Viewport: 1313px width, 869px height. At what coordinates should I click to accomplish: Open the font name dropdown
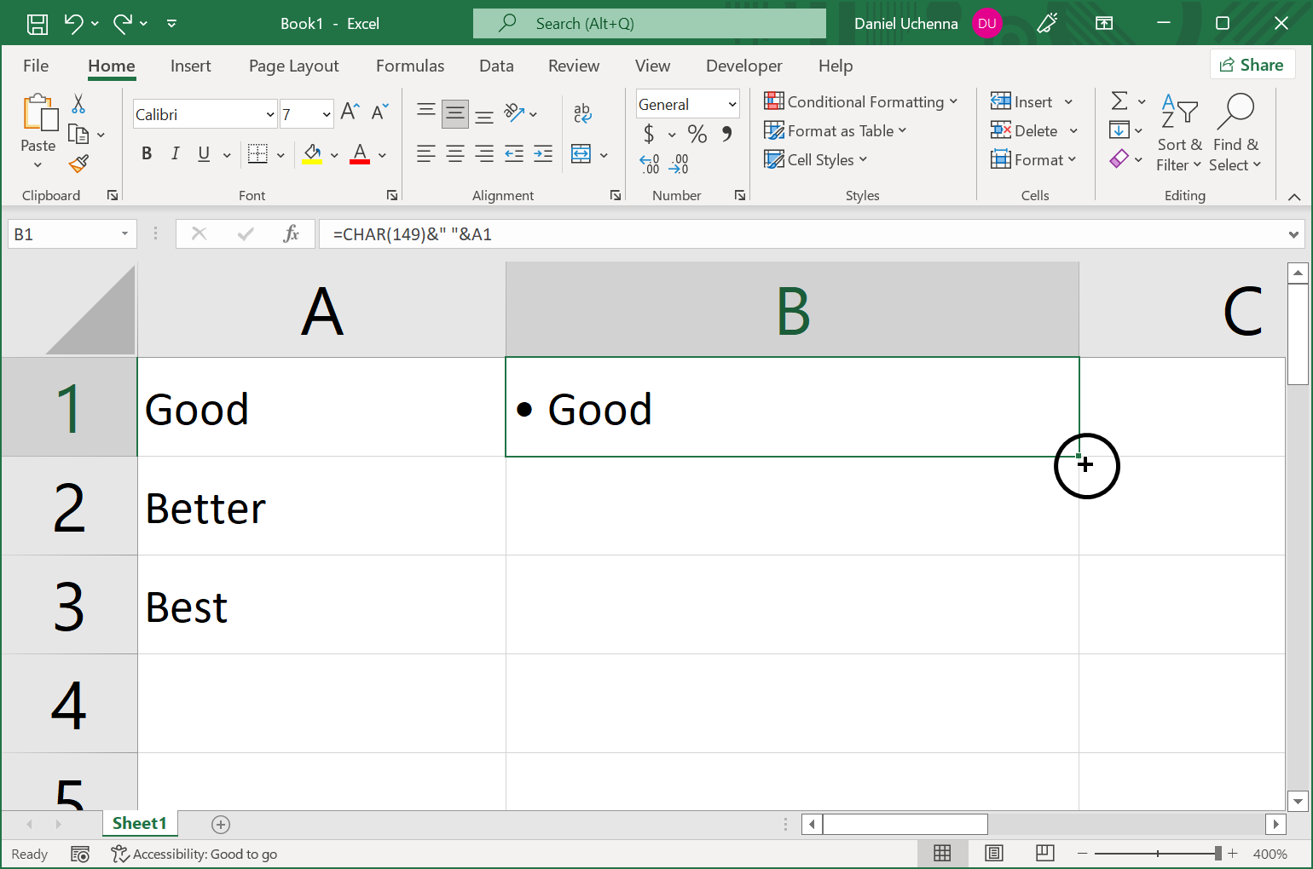pyautogui.click(x=270, y=114)
